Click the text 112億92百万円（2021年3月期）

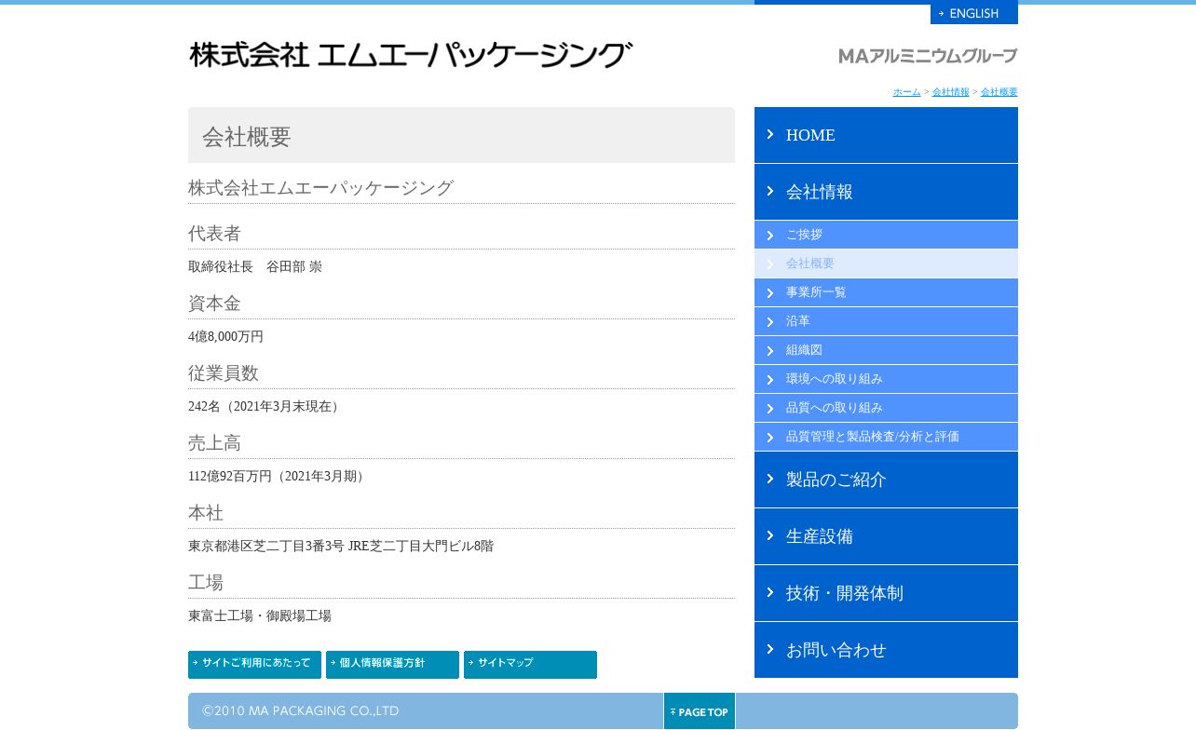tap(279, 477)
